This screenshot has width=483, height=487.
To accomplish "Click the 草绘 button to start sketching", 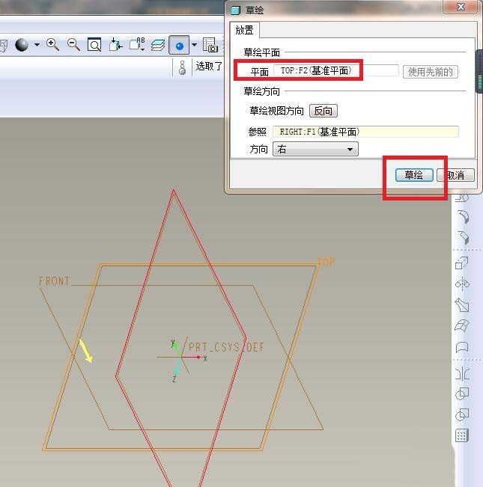I will [414, 175].
